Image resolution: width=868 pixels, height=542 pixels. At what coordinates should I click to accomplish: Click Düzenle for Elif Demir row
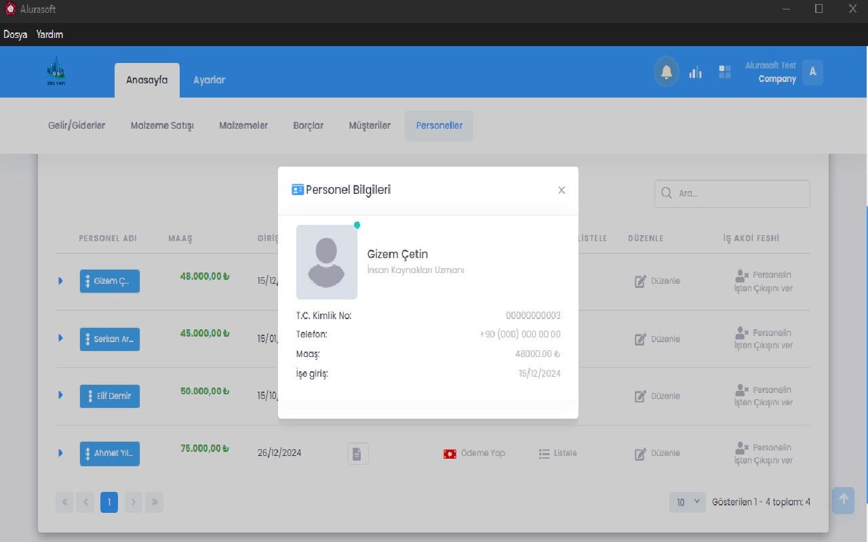click(657, 396)
